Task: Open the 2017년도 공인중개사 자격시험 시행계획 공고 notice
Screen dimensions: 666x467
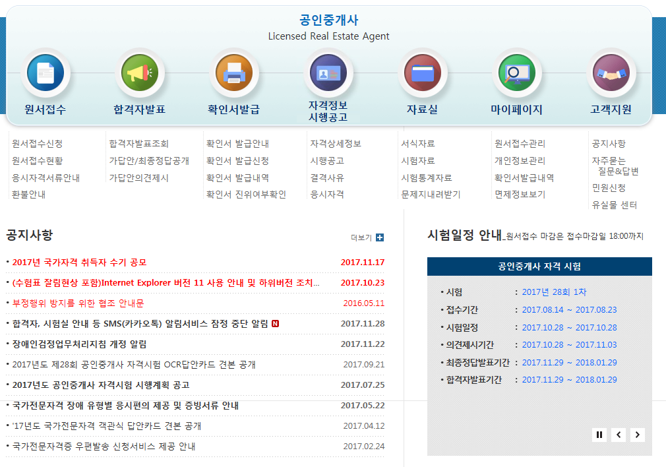Action: coord(101,385)
